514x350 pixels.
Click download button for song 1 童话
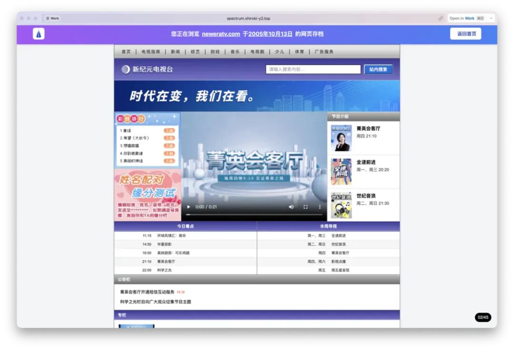tap(169, 131)
